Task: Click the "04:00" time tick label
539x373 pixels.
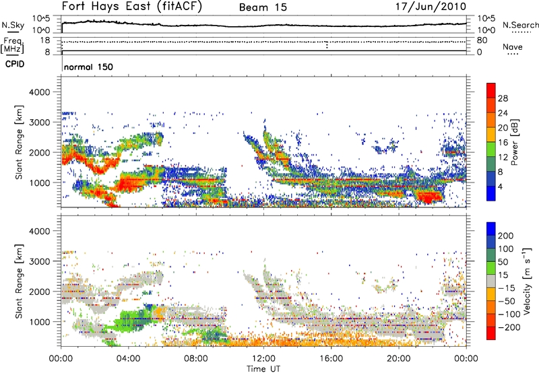Action: [x=129, y=359]
